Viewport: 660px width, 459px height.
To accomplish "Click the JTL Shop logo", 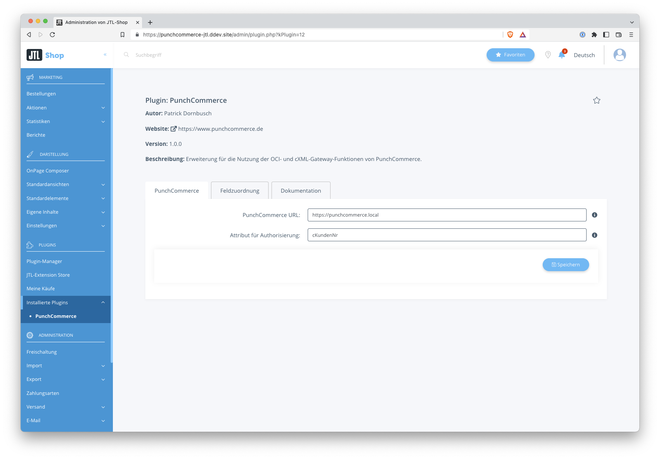I will [x=45, y=55].
